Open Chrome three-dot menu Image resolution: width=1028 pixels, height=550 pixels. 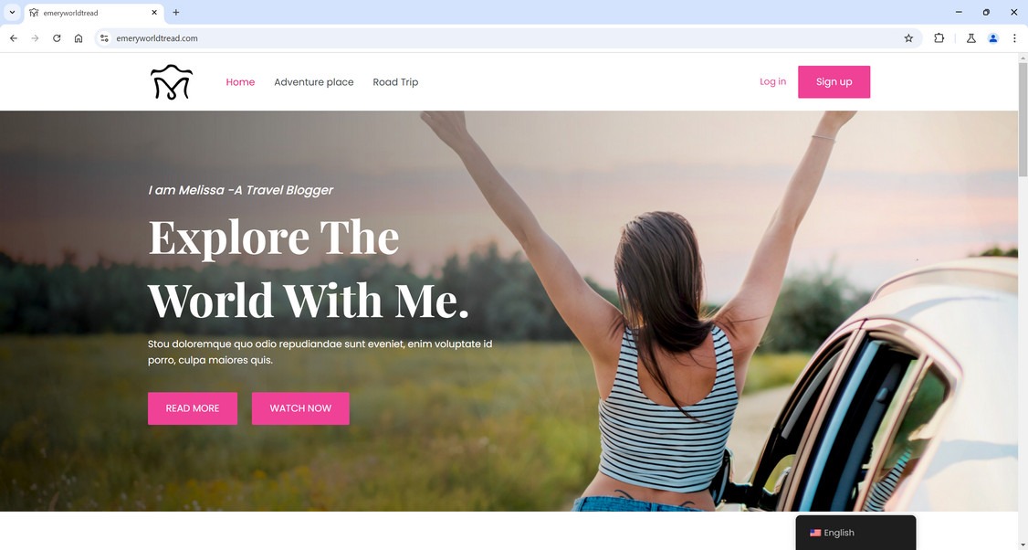pyautogui.click(x=1014, y=38)
